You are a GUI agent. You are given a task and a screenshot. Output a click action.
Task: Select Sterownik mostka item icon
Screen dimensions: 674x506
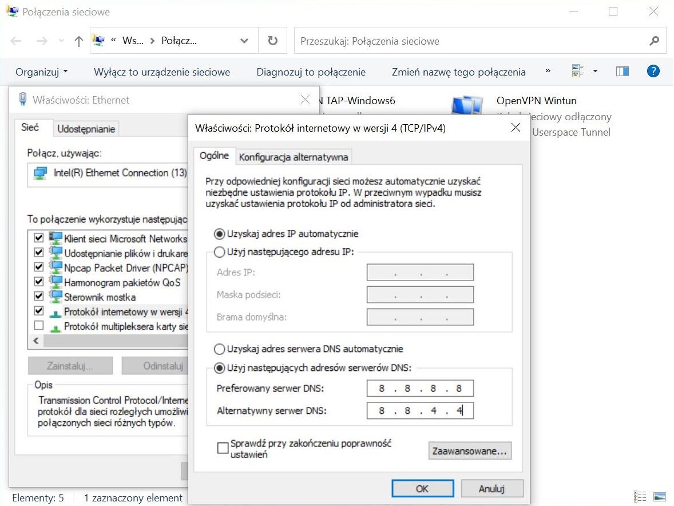click(x=55, y=296)
